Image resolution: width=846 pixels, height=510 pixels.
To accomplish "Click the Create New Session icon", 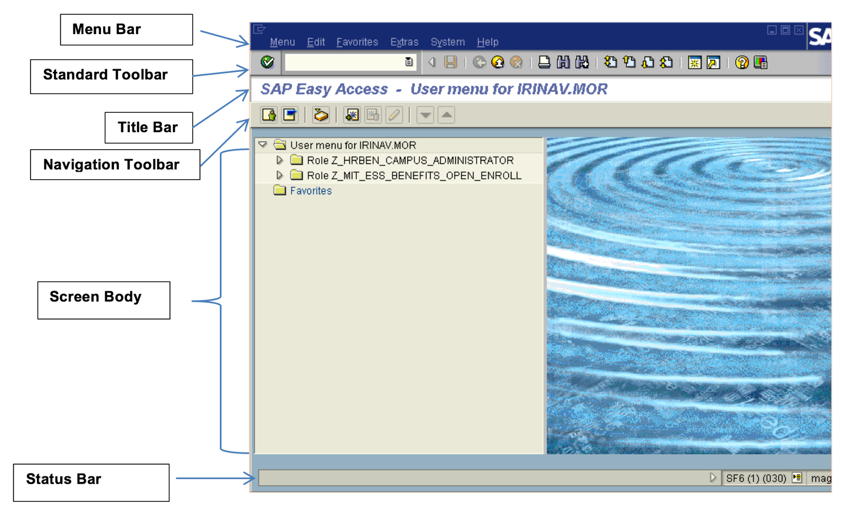I will tap(694, 62).
